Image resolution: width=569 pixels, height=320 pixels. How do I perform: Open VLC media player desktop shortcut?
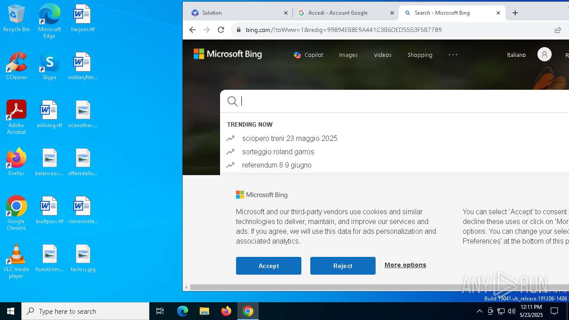click(16, 261)
